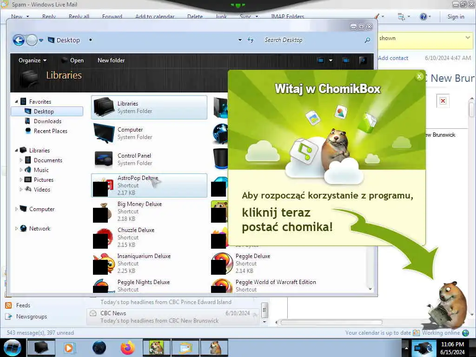Screen dimensions: 476x357
Task: Expand the Computer tree node
Action: click(16, 209)
